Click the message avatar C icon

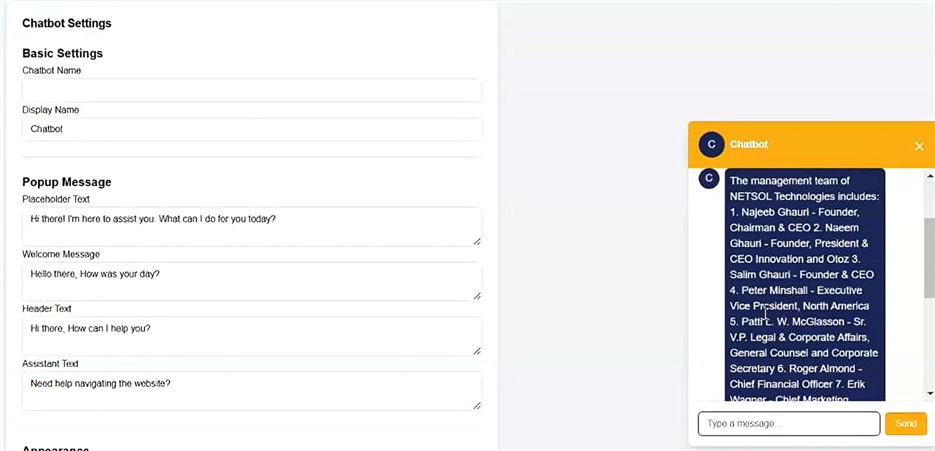[x=709, y=178]
